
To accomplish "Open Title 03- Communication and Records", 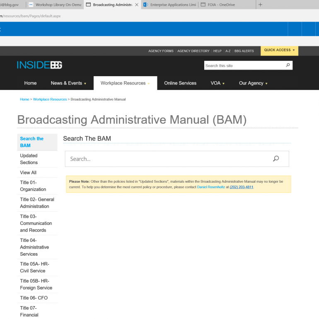I will (x=37, y=223).
